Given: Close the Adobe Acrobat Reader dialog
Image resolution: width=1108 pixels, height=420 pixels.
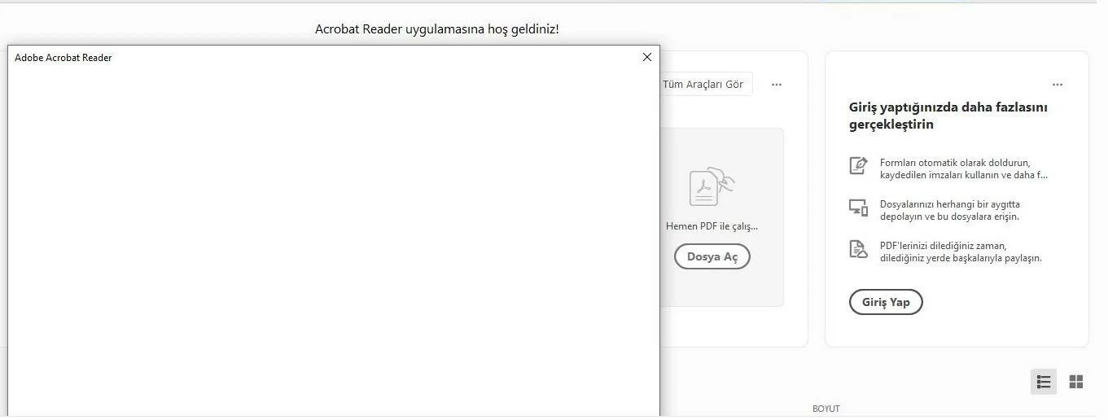Looking at the screenshot, I should pos(647,57).
